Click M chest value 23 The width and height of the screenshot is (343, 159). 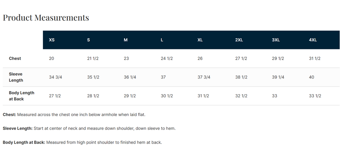click(x=126, y=58)
